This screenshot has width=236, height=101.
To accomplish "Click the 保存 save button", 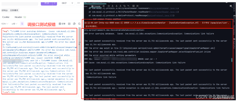I will pos(64,3).
